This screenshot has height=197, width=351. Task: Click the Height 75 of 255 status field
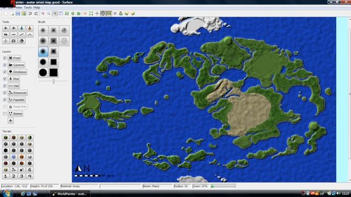[x=44, y=186]
